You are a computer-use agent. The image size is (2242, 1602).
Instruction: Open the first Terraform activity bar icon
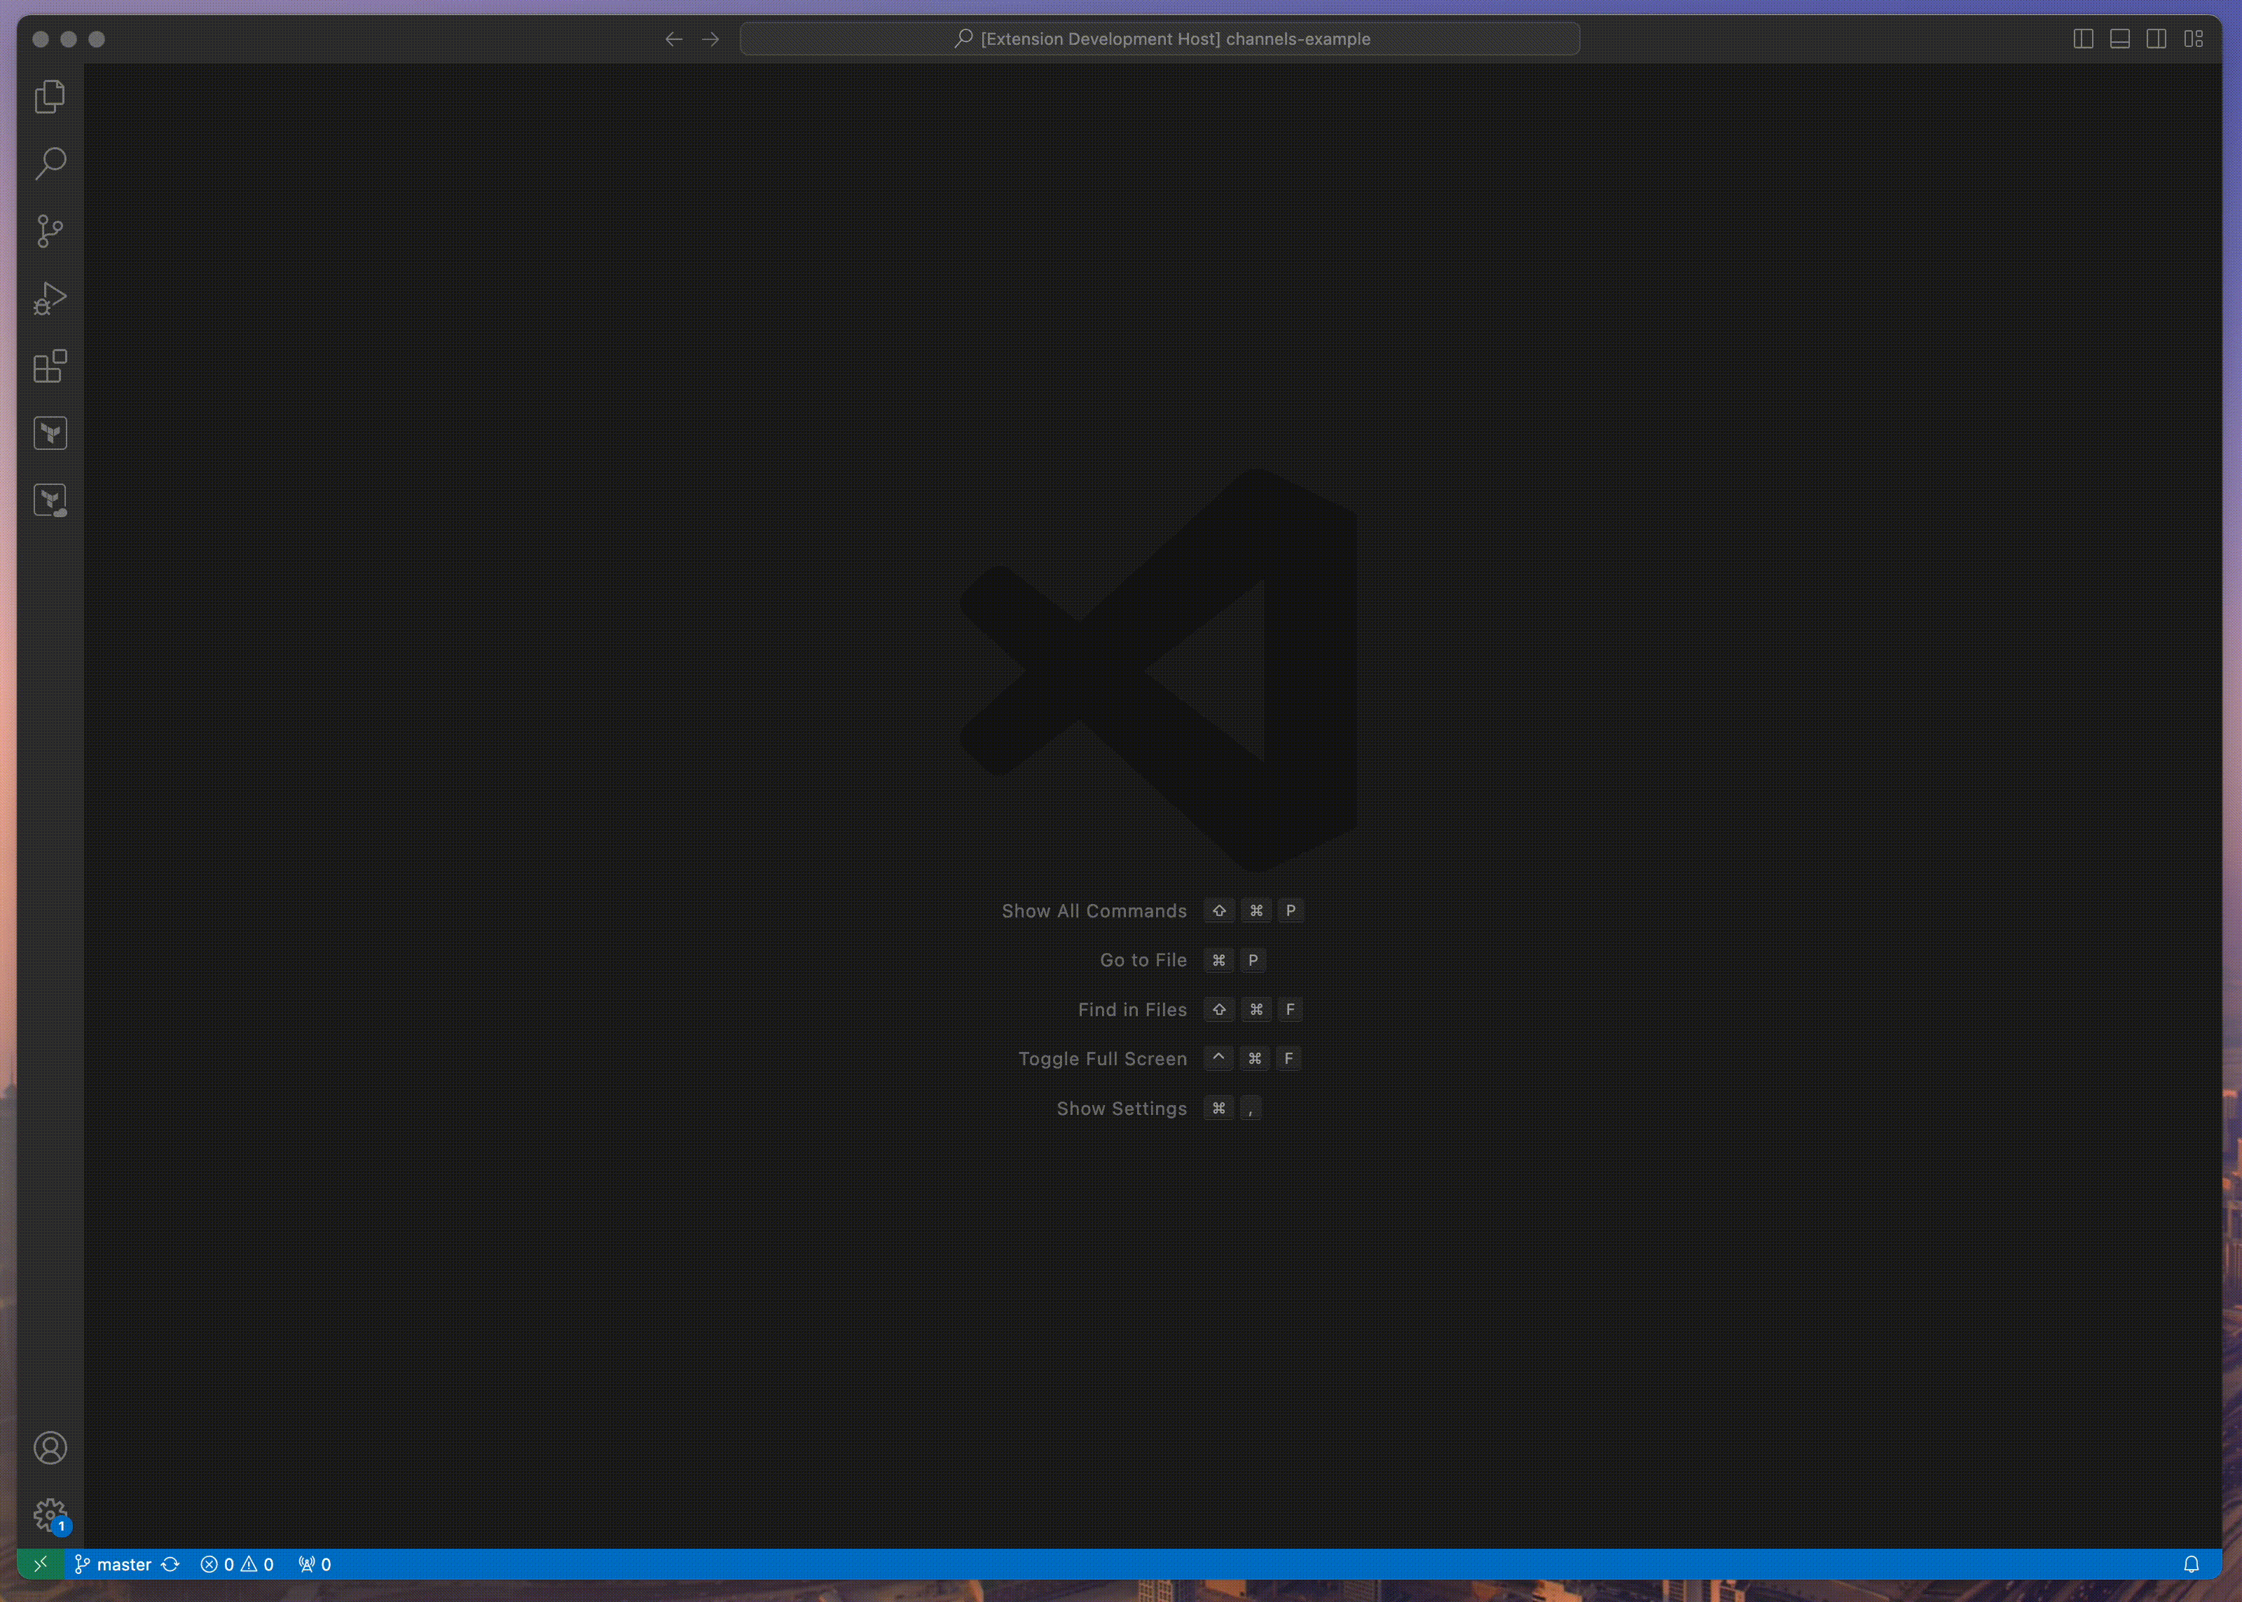50,433
